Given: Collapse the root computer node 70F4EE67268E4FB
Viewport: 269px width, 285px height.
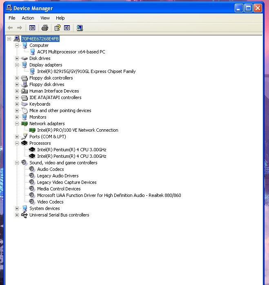Looking at the screenshot, I should [9, 39].
